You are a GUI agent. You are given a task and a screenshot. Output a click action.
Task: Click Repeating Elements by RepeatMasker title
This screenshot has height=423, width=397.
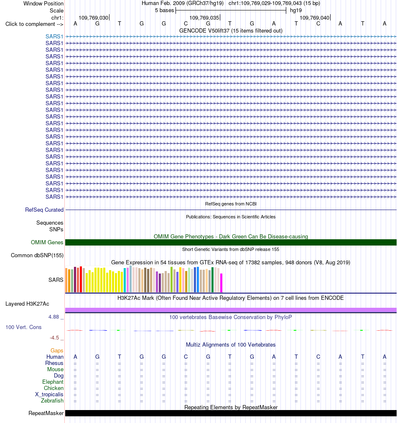[x=231, y=408]
